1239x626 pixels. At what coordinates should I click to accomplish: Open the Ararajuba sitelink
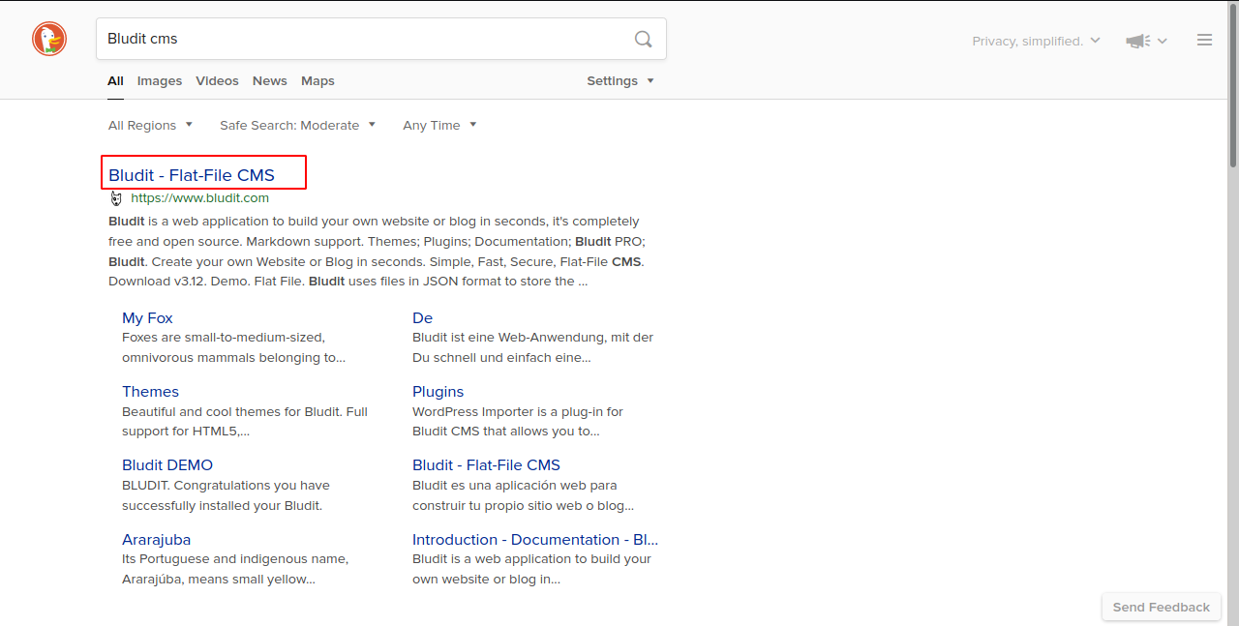(156, 539)
